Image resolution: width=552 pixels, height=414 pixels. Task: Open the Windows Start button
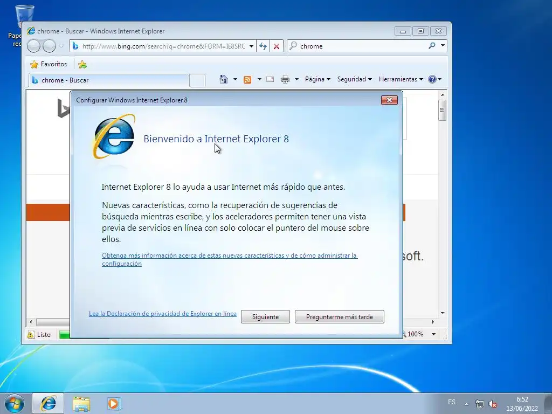(15, 403)
